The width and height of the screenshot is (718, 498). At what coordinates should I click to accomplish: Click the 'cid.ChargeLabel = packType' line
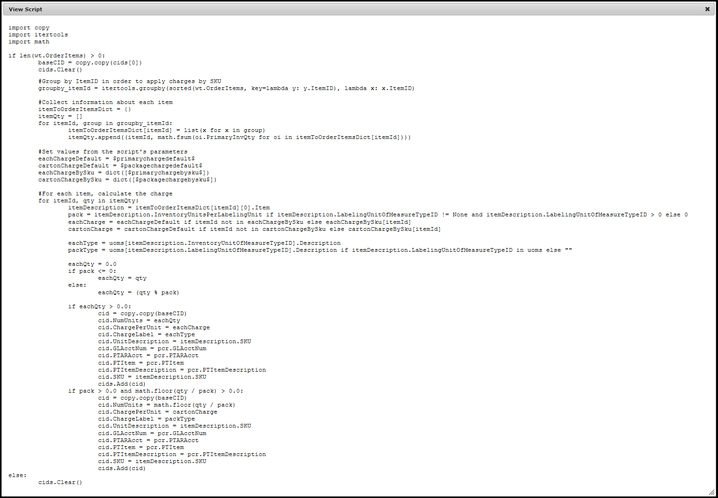point(147,419)
